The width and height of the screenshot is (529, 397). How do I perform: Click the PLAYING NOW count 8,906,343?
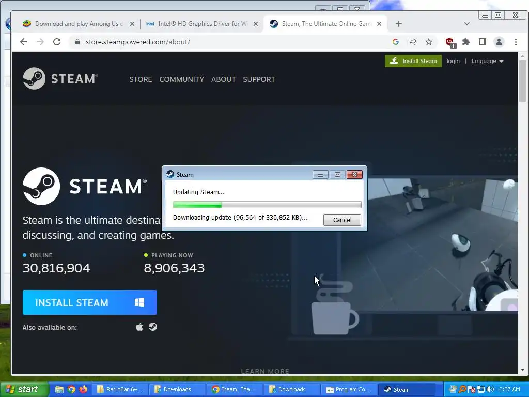coord(174,268)
